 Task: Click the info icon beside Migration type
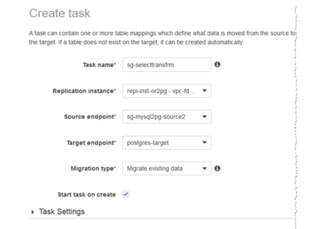point(217,168)
